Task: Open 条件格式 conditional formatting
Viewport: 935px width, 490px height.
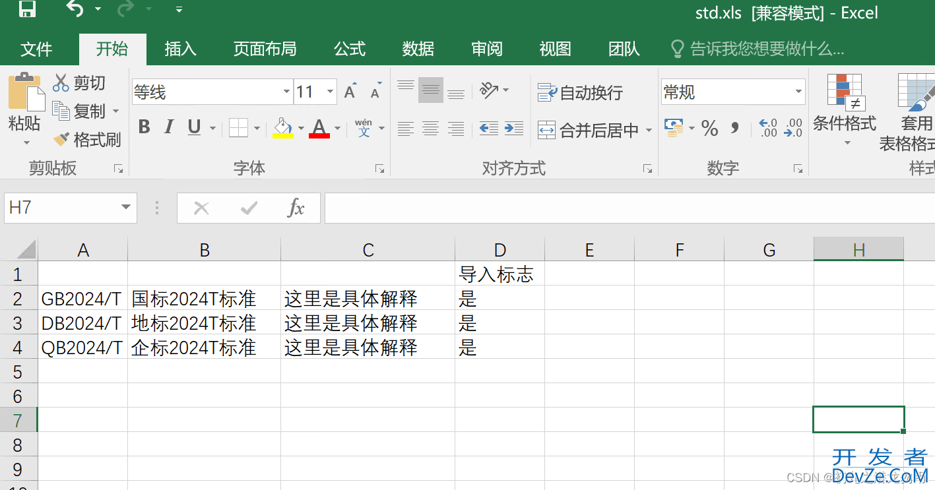Action: [x=845, y=109]
